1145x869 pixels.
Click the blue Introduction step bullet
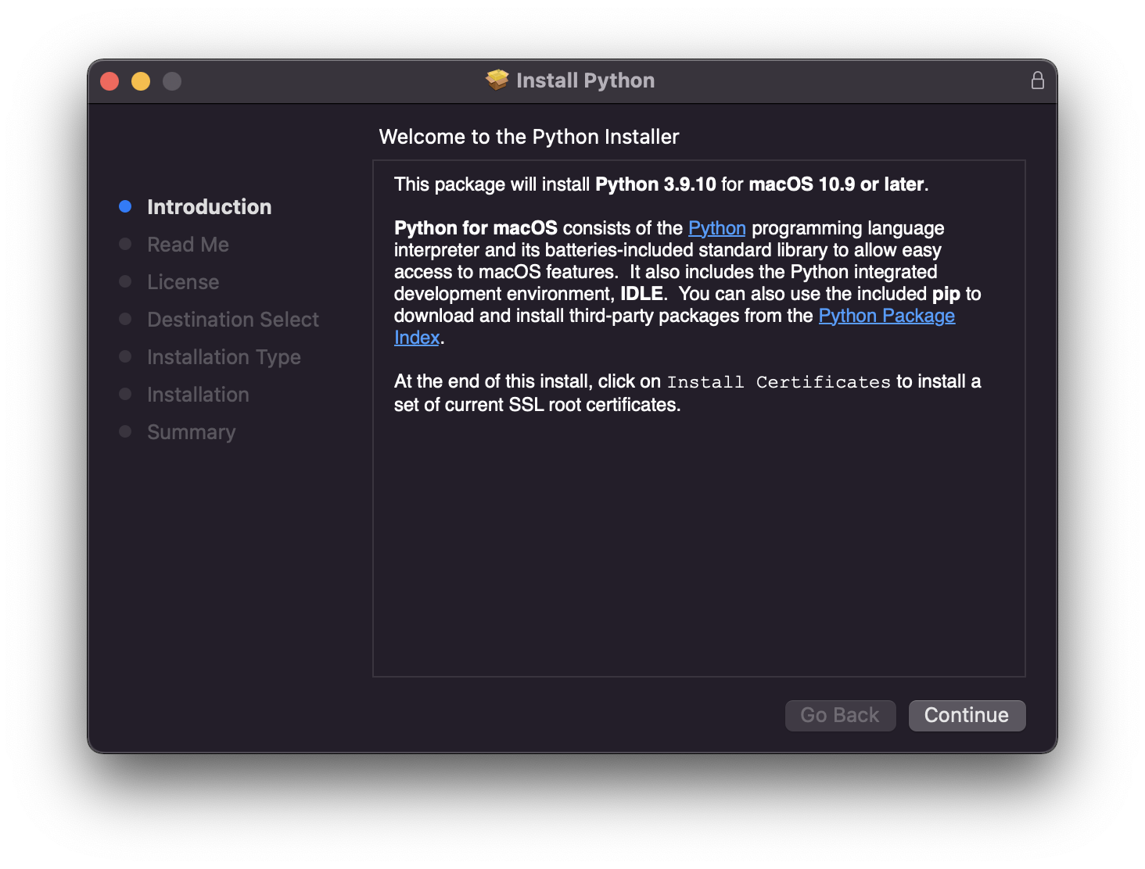pyautogui.click(x=125, y=206)
